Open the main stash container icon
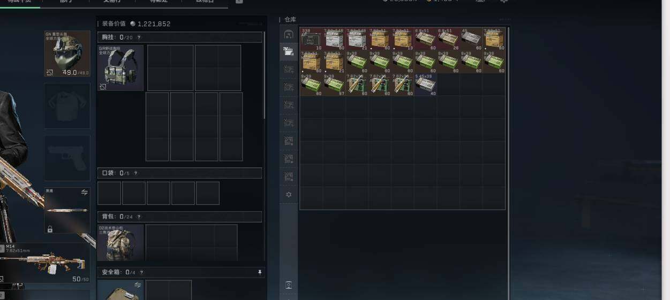Screen dimensions: 670x300 289,34
